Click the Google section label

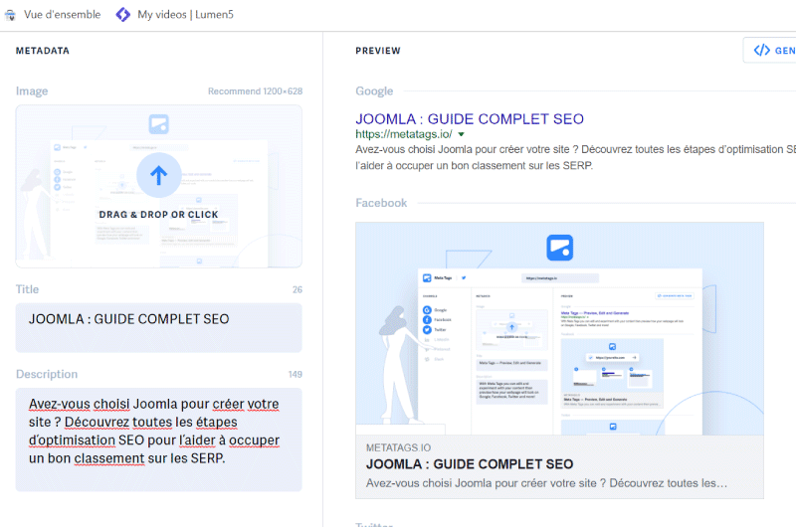374,91
